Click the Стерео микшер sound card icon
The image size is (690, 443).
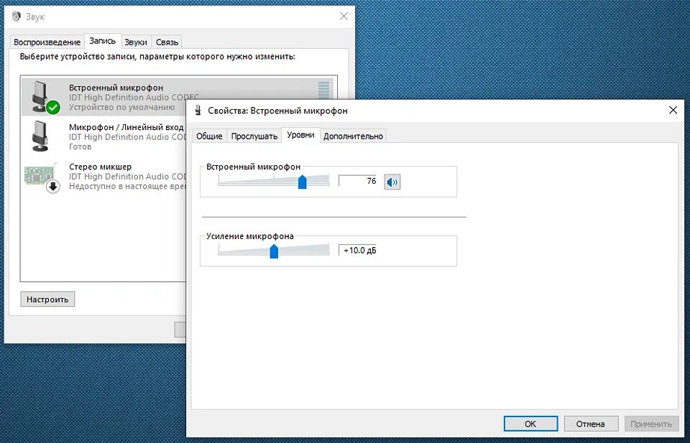pos(42,177)
